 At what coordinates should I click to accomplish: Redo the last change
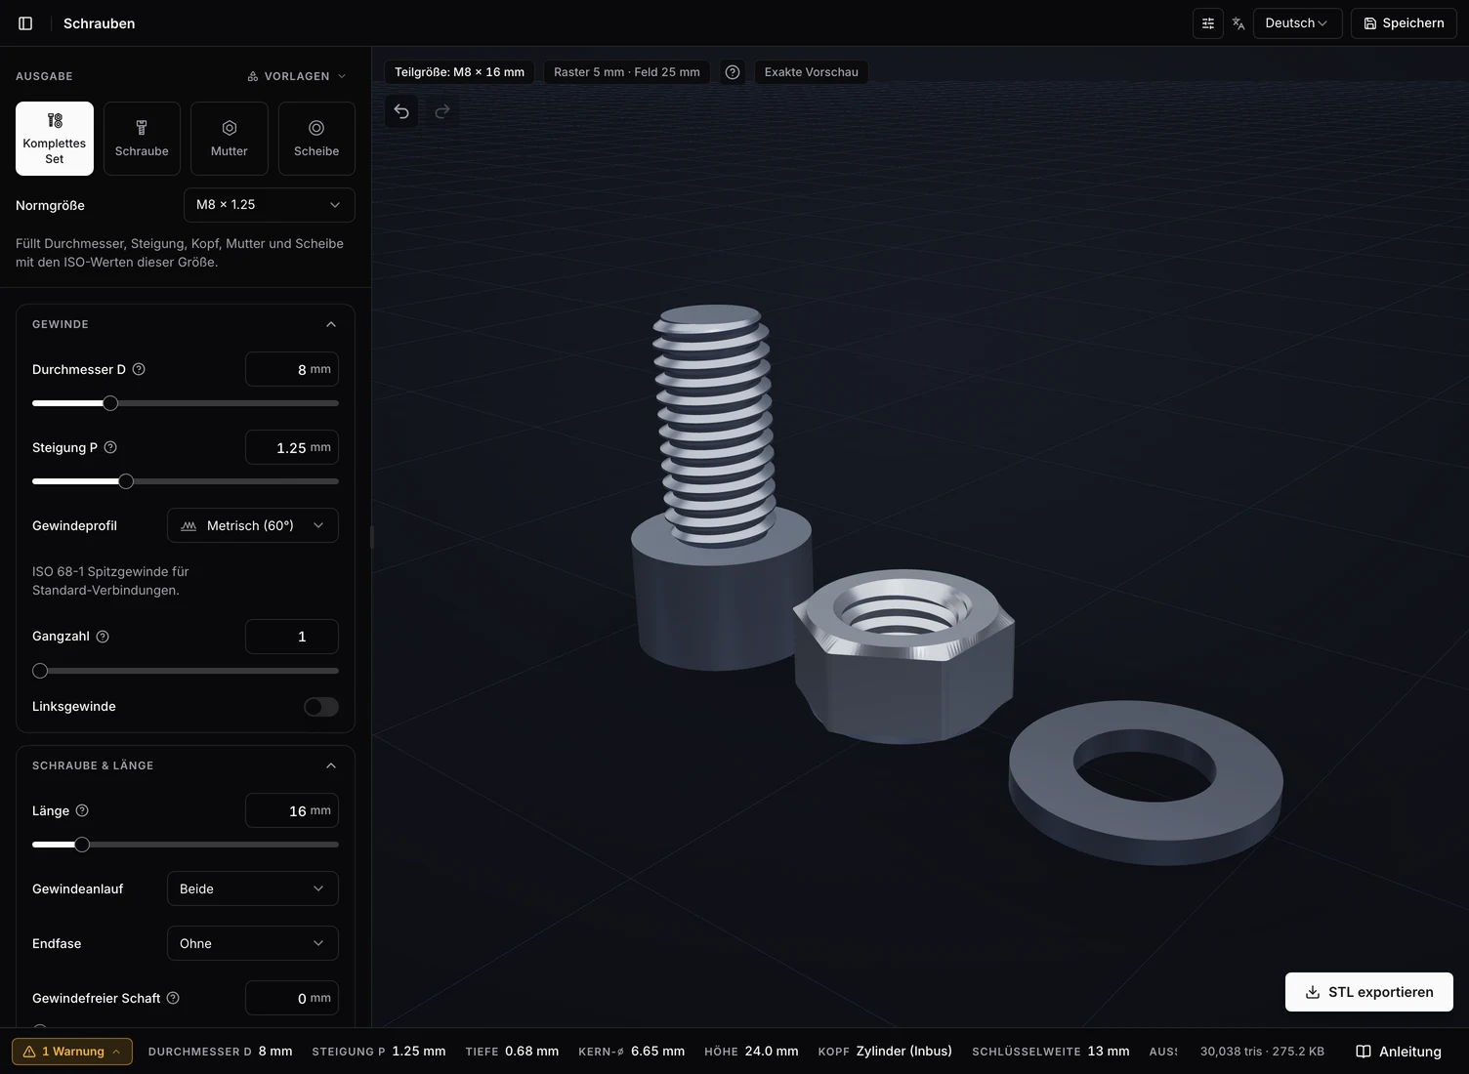click(x=442, y=111)
